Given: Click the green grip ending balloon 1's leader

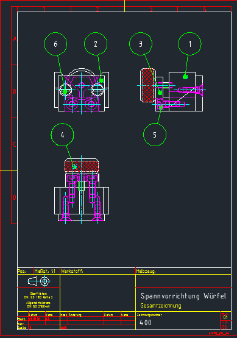Looking at the screenshot, I should pyautogui.click(x=185, y=77).
